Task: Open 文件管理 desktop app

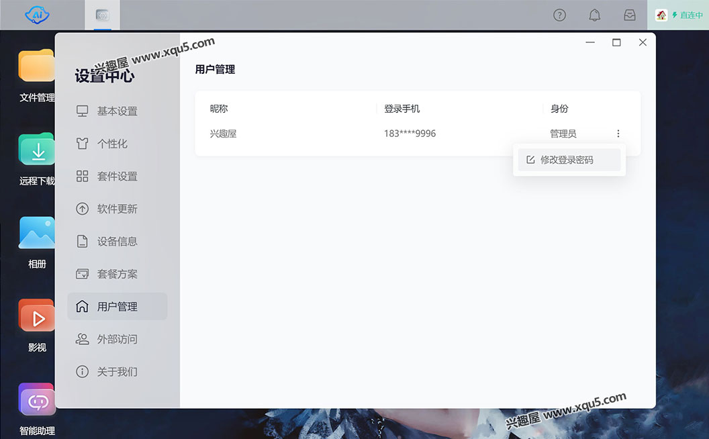Action: pyautogui.click(x=37, y=76)
